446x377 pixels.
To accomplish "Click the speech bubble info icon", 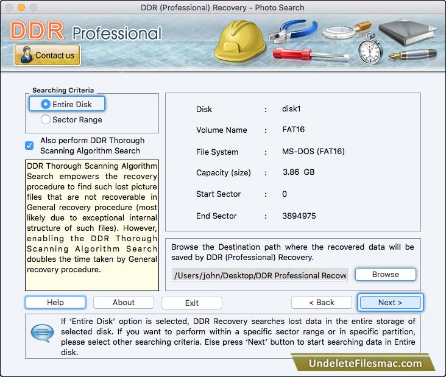I will [x=42, y=333].
